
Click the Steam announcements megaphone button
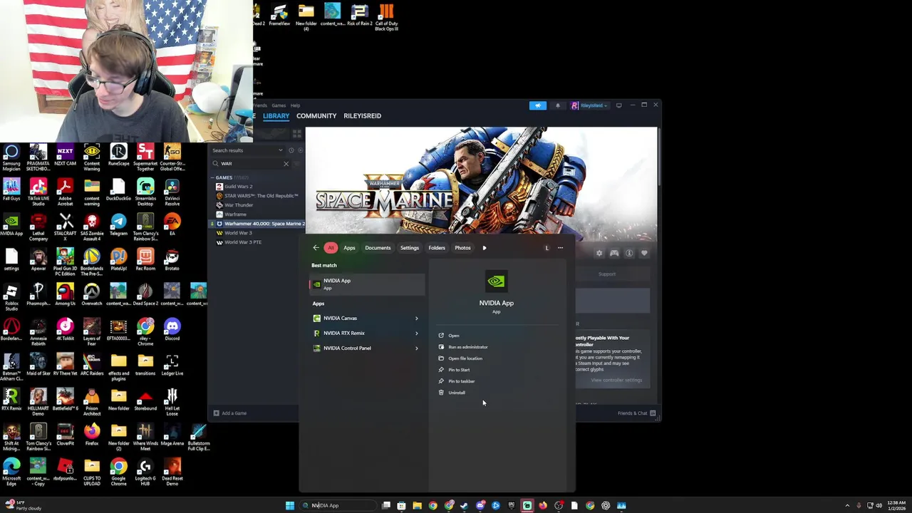coord(537,105)
